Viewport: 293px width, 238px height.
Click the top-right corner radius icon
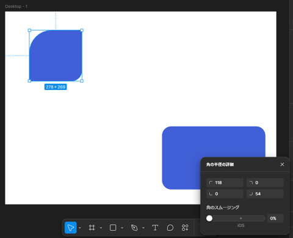(x=251, y=182)
